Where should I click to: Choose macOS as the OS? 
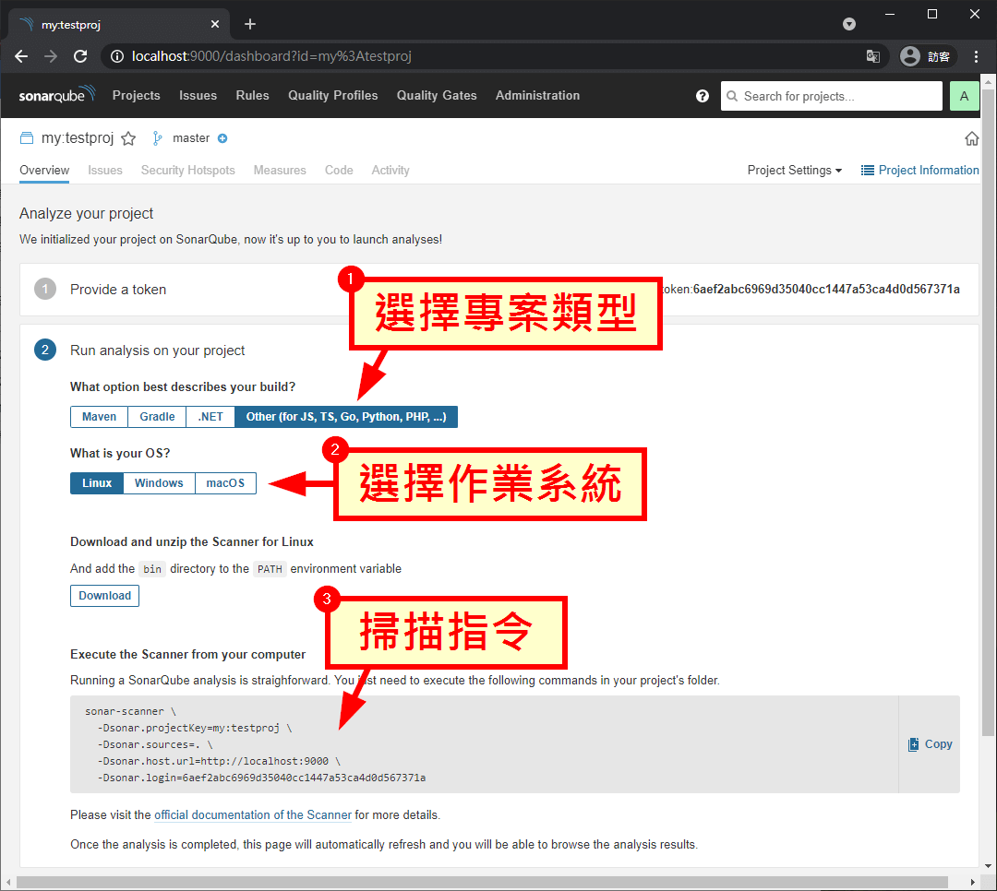[225, 483]
